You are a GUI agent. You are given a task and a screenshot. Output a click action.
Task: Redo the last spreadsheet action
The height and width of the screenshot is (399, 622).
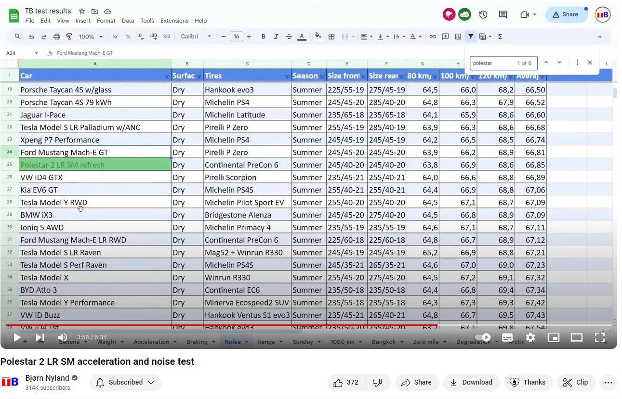[x=44, y=37]
